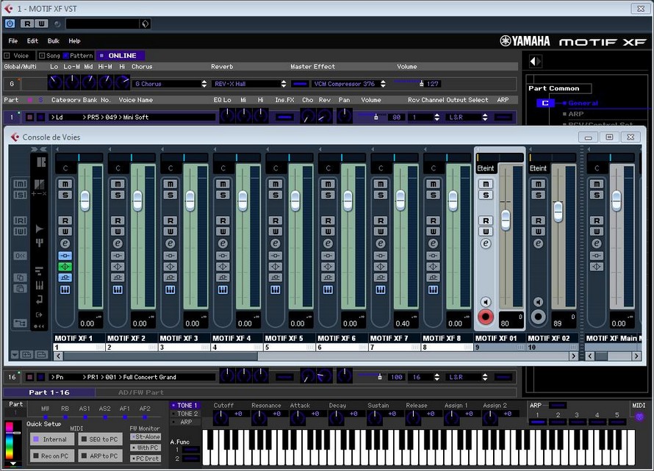654x471 pixels.
Task: Click the plugin power bypass button
Action: point(10,24)
